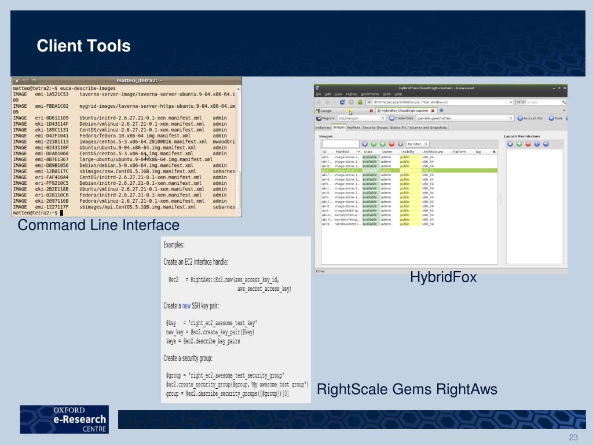
Task: Switch to the KeyPairs tab
Action: click(354, 127)
